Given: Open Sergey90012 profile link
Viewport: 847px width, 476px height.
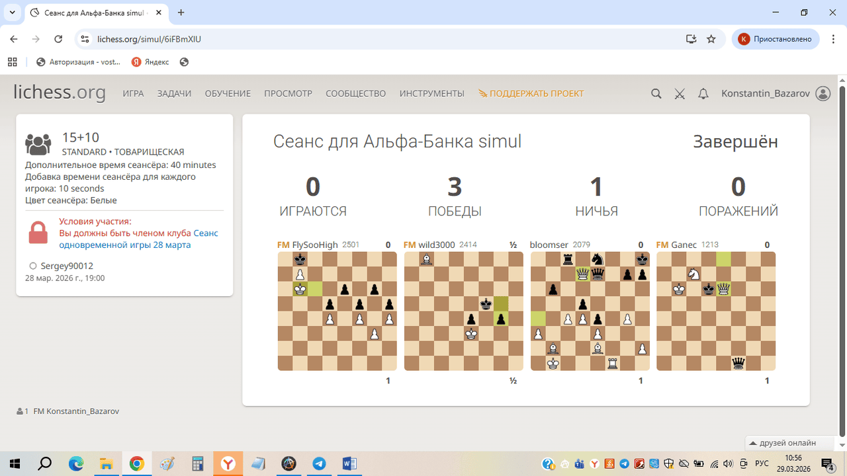Looking at the screenshot, I should (67, 266).
